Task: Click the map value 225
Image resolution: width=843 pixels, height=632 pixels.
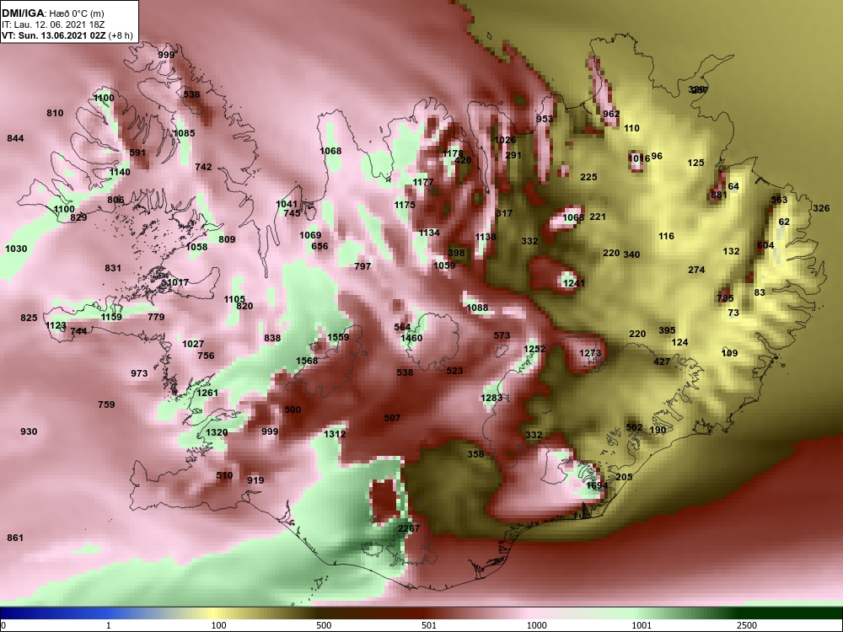Action: coord(588,177)
